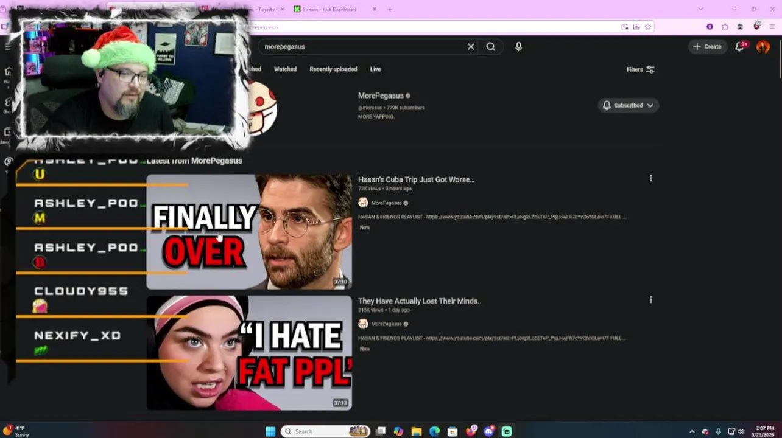The width and height of the screenshot is (782, 438).
Task: Open the tab list dropdown arrow
Action: click(700, 9)
